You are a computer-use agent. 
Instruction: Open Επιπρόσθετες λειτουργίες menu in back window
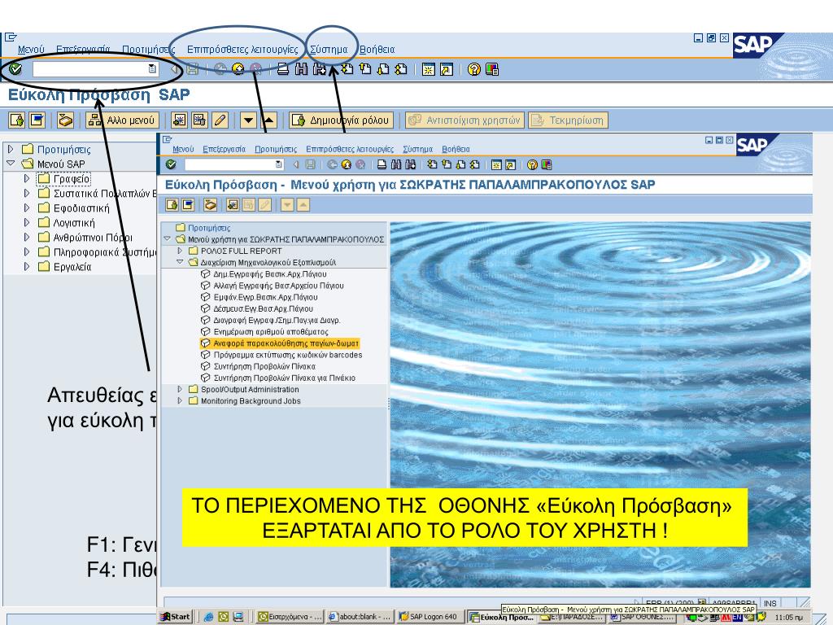(x=242, y=50)
